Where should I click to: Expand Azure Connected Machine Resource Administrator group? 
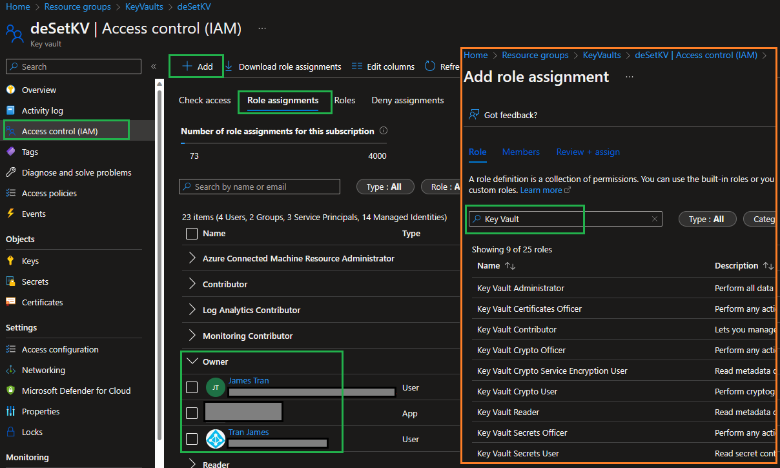click(192, 258)
